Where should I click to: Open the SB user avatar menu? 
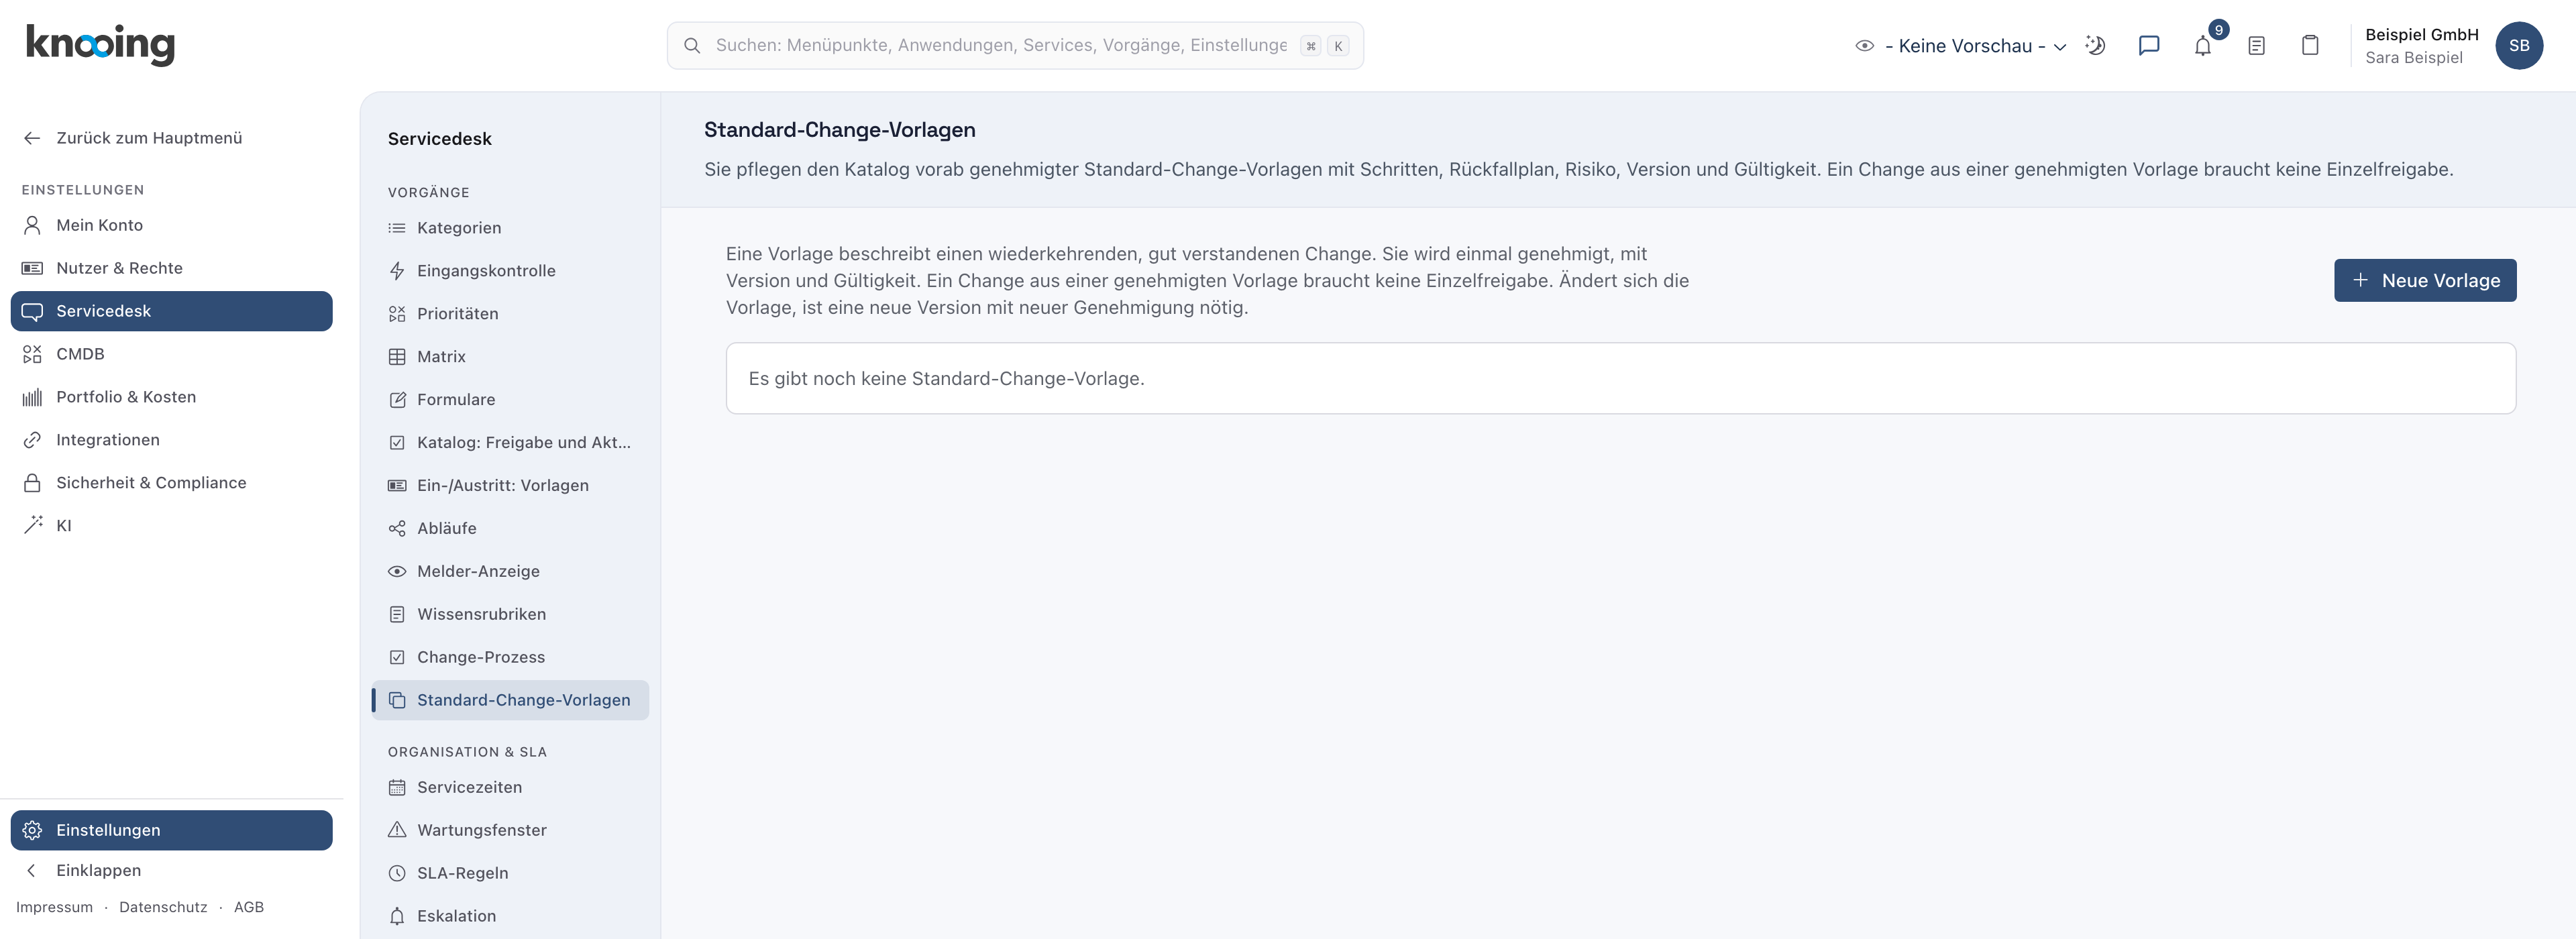click(x=2518, y=46)
